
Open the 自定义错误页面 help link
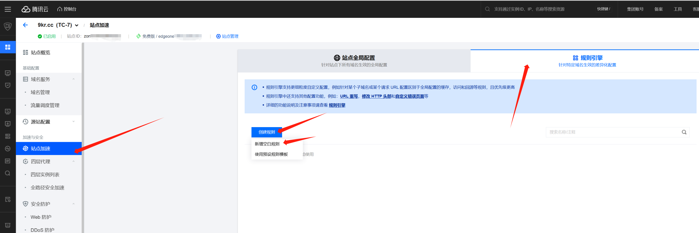[x=409, y=96]
